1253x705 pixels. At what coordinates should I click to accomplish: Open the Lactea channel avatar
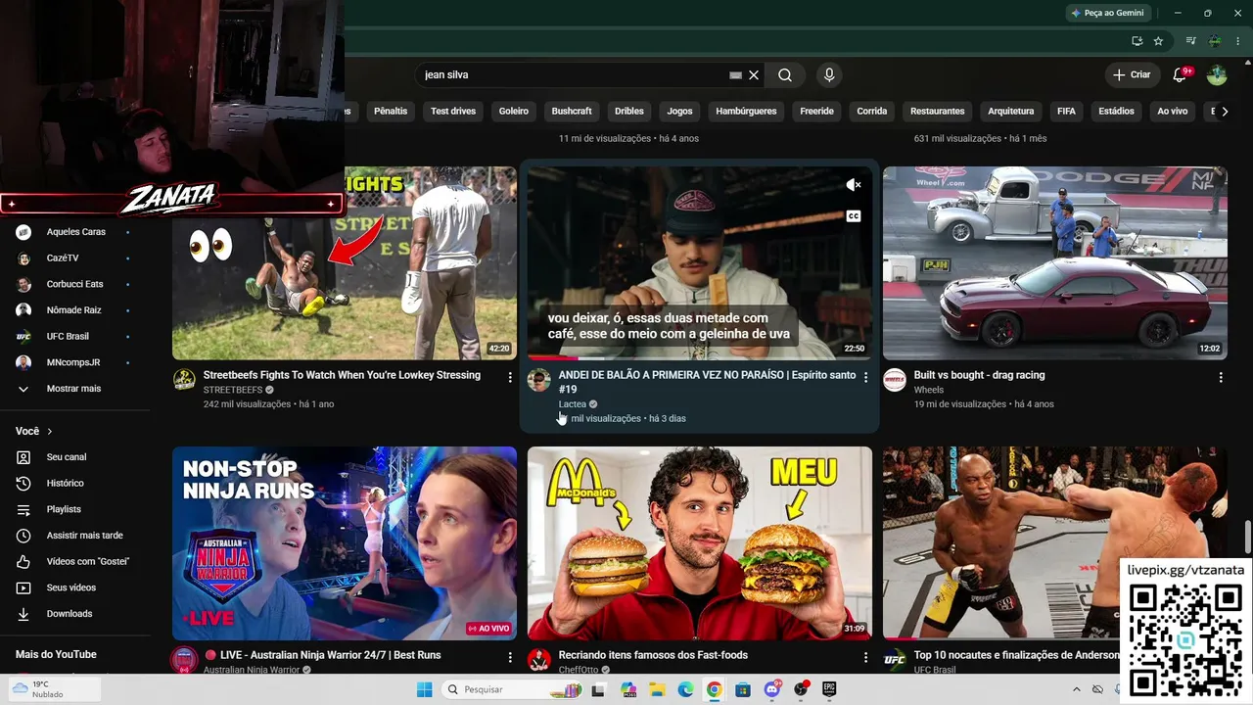point(539,380)
